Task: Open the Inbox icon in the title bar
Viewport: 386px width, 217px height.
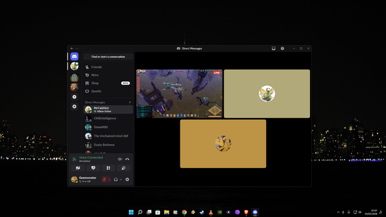Action: [x=273, y=48]
